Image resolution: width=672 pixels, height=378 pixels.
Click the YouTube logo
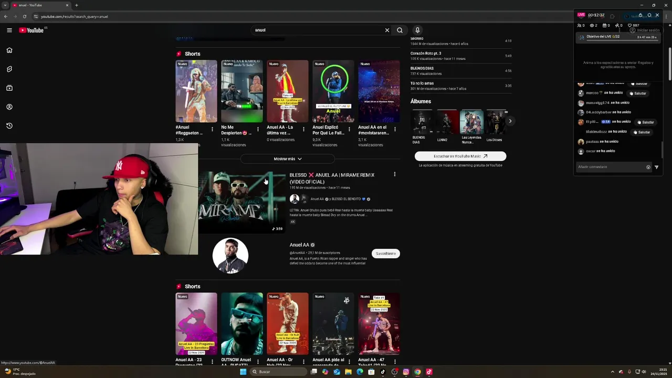(31, 30)
